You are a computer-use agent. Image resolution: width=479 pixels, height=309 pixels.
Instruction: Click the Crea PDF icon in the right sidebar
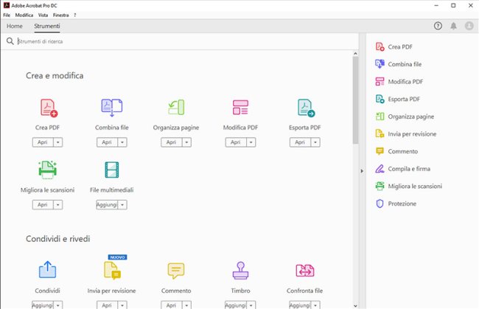[x=380, y=46]
